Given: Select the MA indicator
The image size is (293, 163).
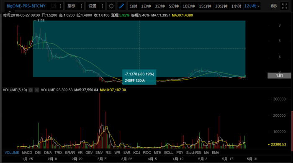Looking at the screenshot, I should [206, 153].
